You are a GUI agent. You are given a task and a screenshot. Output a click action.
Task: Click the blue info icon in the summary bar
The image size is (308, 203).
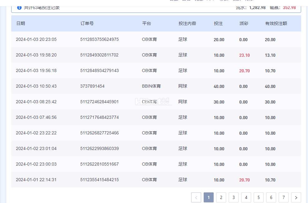[19, 7]
